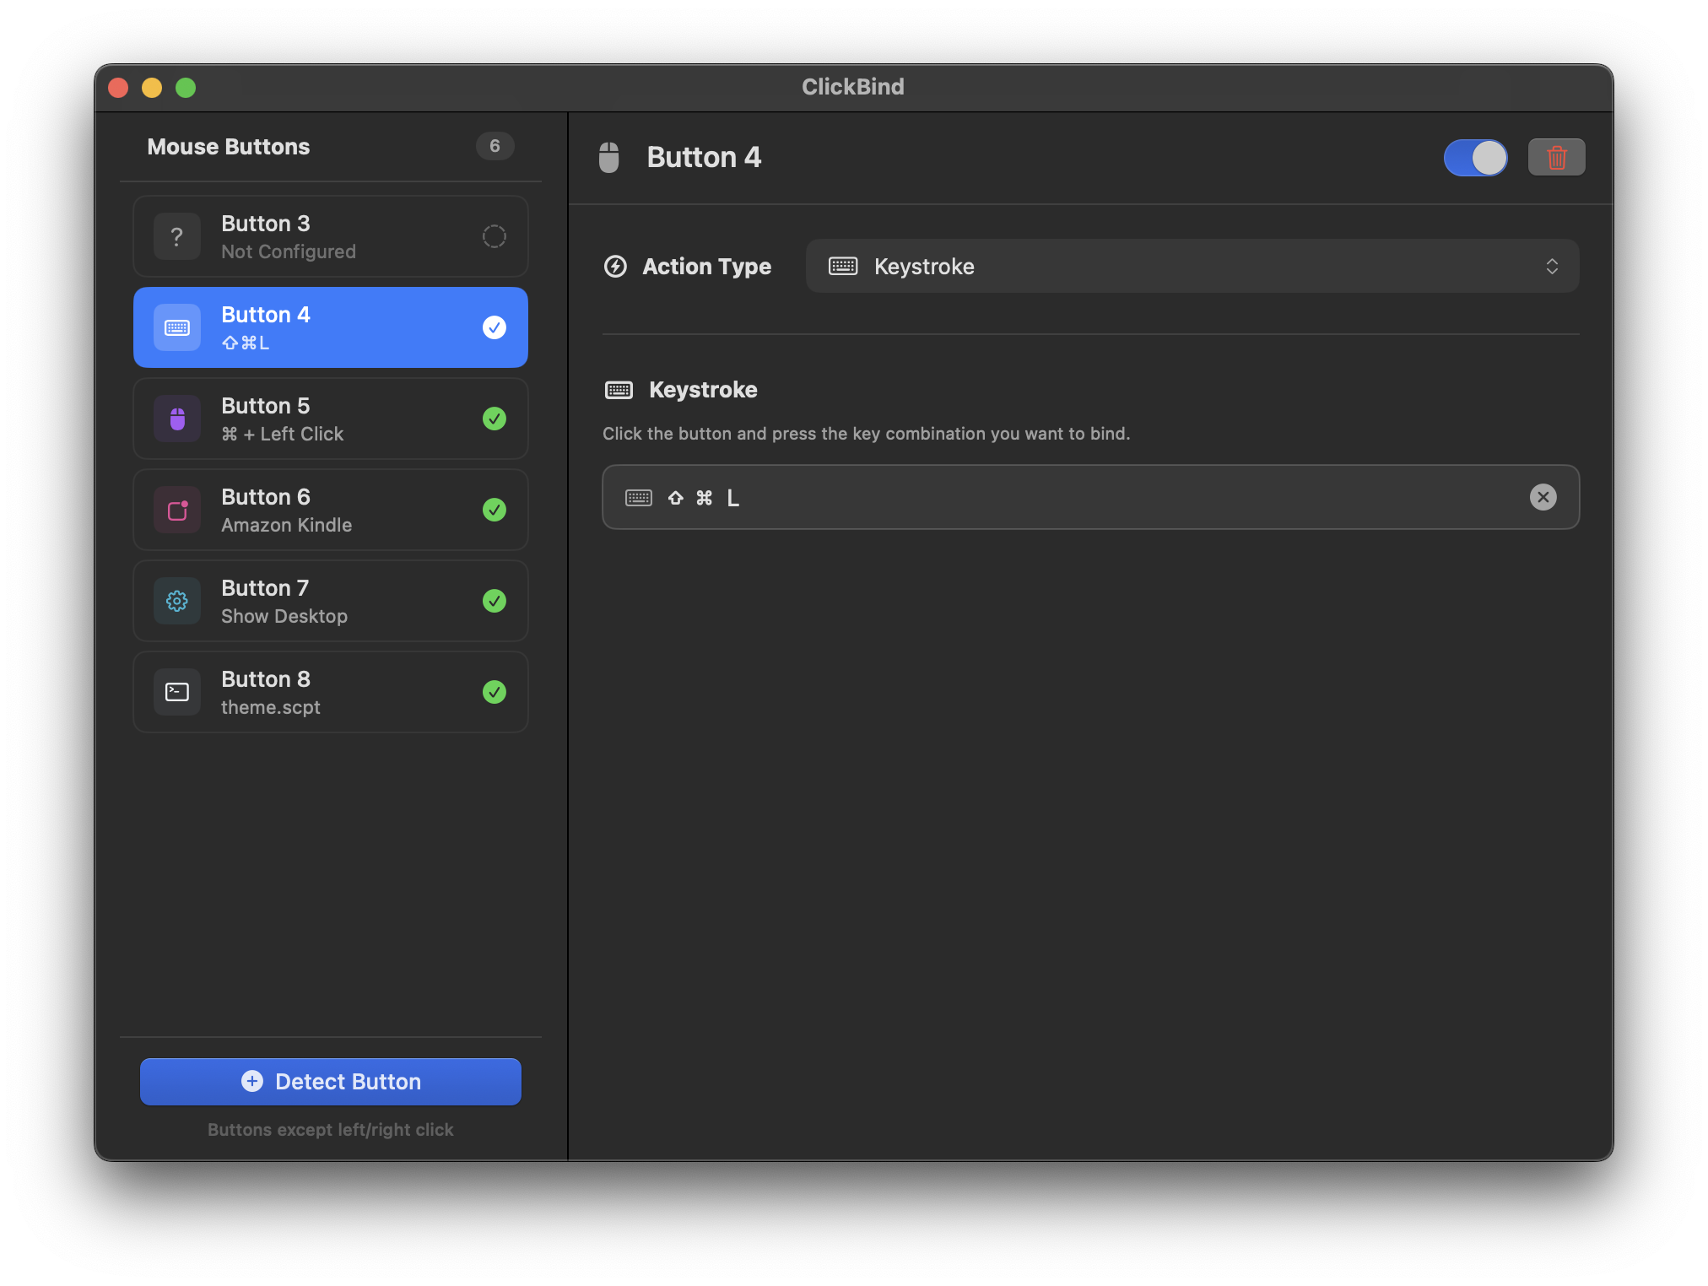Click the Amazon Kindle icon on Button 6
The width and height of the screenshot is (1708, 1286).
coord(176,510)
